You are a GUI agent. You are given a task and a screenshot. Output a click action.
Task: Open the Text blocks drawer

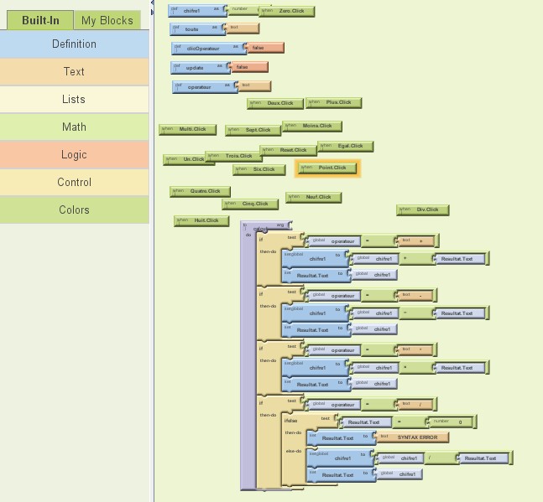pos(74,72)
